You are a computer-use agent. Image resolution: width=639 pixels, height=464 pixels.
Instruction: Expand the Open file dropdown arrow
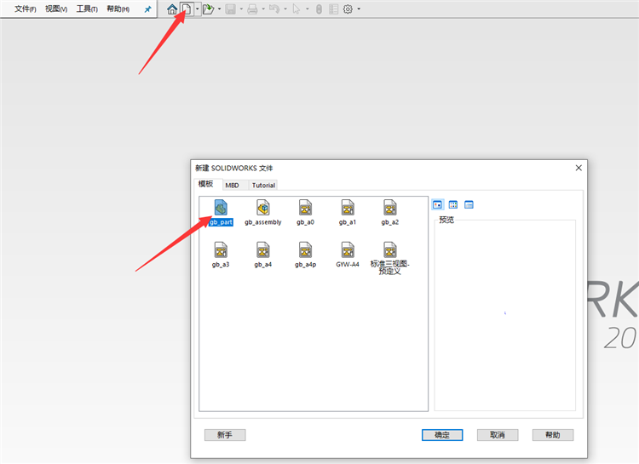(x=219, y=9)
